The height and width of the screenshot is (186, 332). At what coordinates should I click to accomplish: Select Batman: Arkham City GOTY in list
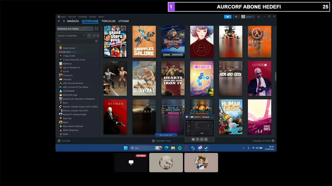(x=75, y=111)
